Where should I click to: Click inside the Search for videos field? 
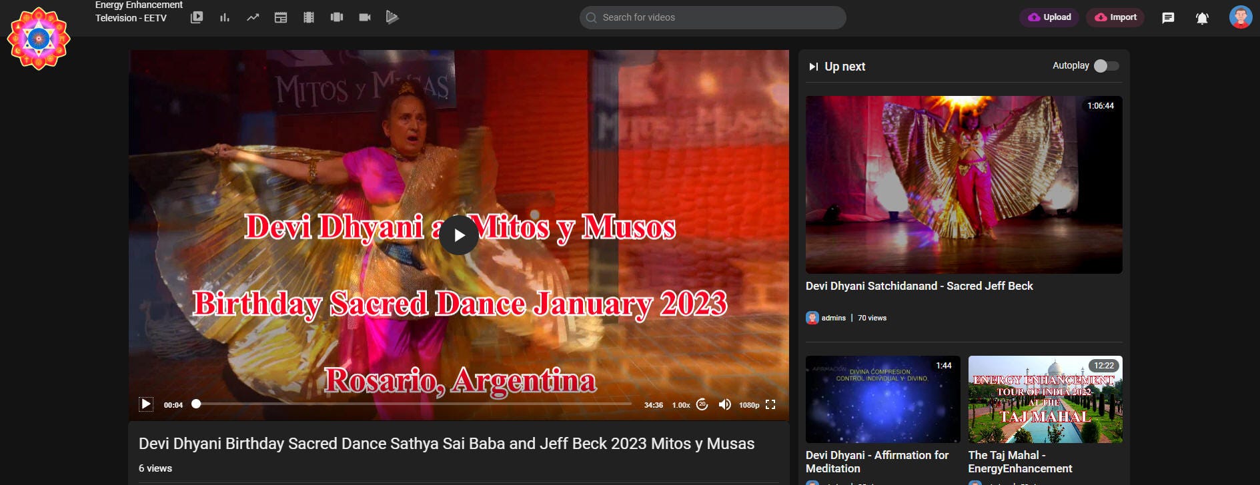tap(712, 18)
